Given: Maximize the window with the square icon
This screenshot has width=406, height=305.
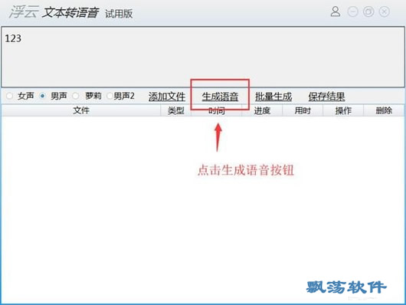Looking at the screenshot, I should (x=368, y=12).
